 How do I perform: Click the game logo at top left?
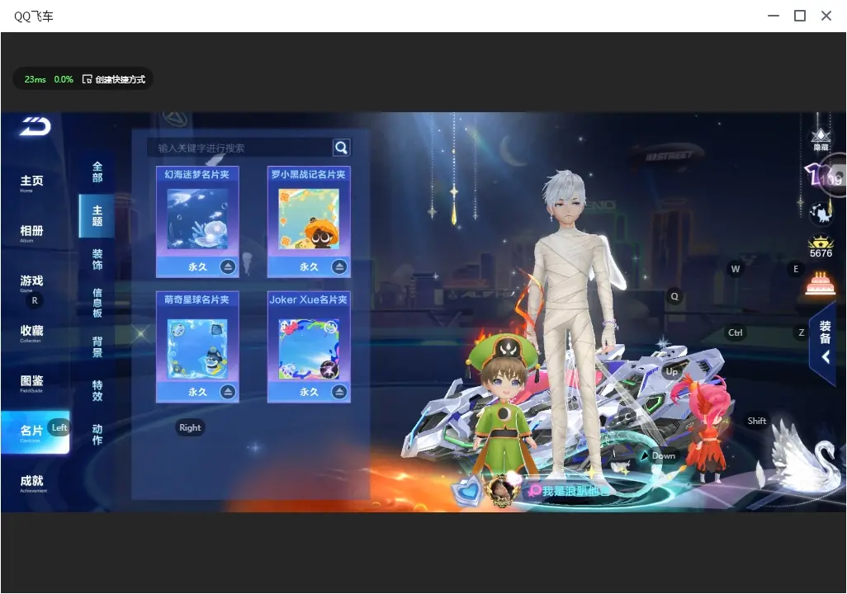click(35, 126)
